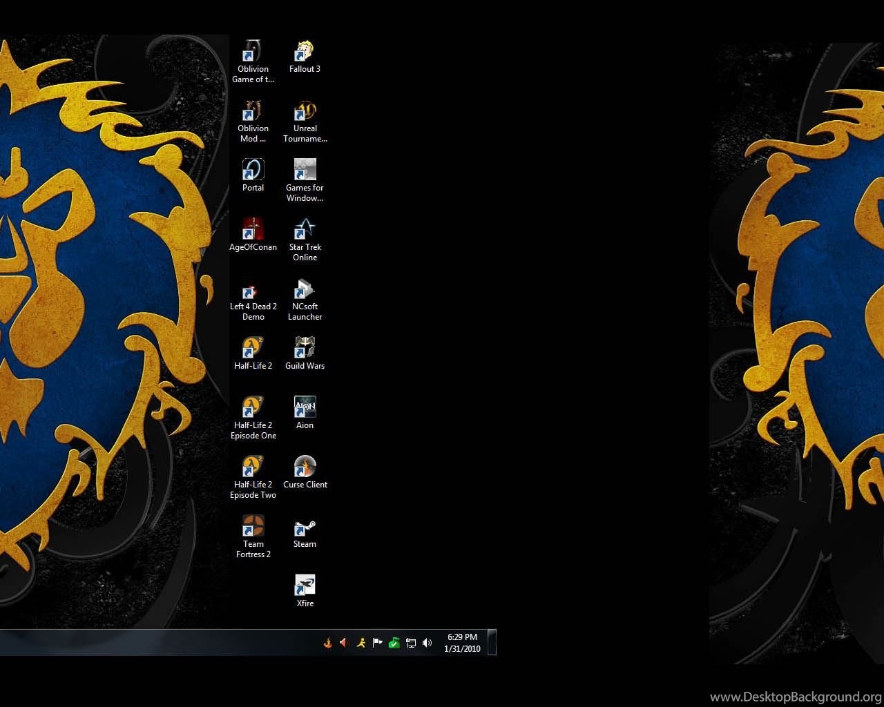Click the Aion desktop shortcut

click(x=305, y=413)
